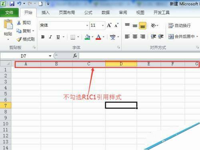This screenshot has height=150, width=200.
Task: Select row 3 header
Action: [x=6, y=82]
